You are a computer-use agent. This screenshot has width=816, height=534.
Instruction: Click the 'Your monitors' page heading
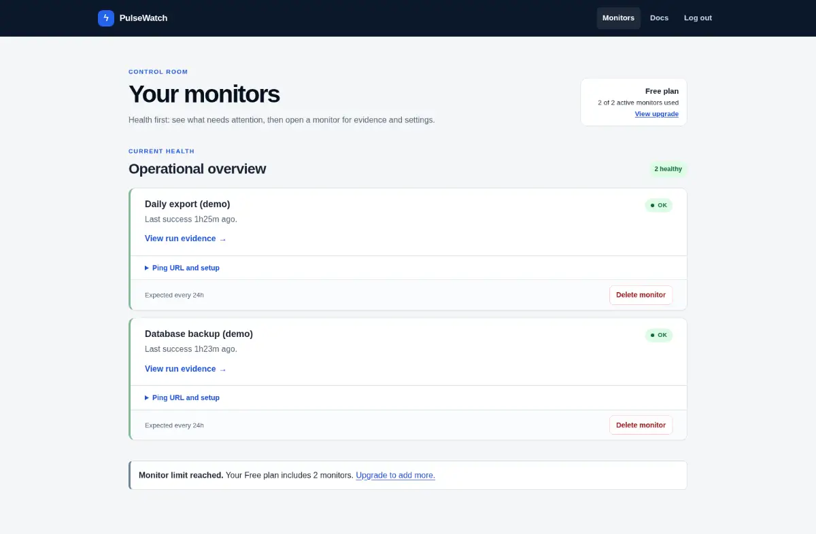(x=204, y=94)
